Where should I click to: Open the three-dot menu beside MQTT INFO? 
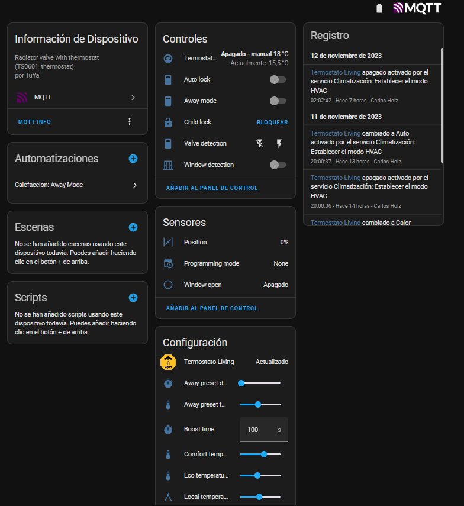click(130, 121)
